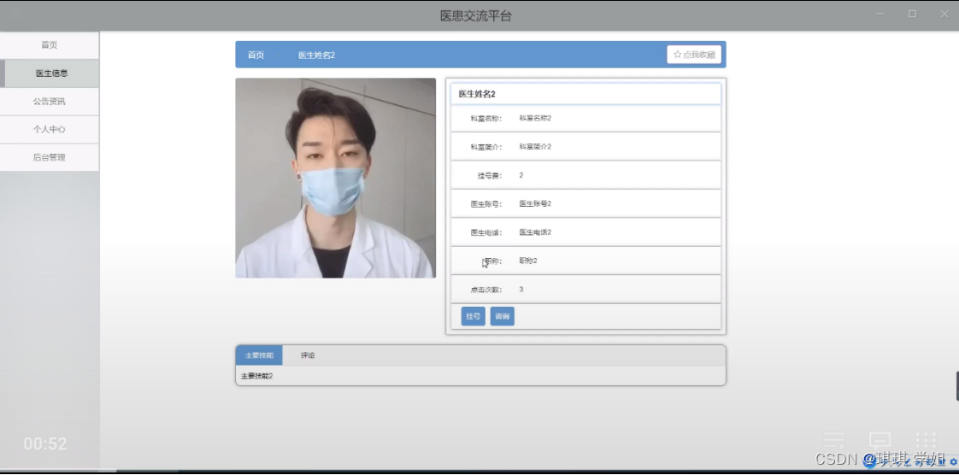Click the 科室名称2 value
959x475 pixels.
[x=535, y=118]
